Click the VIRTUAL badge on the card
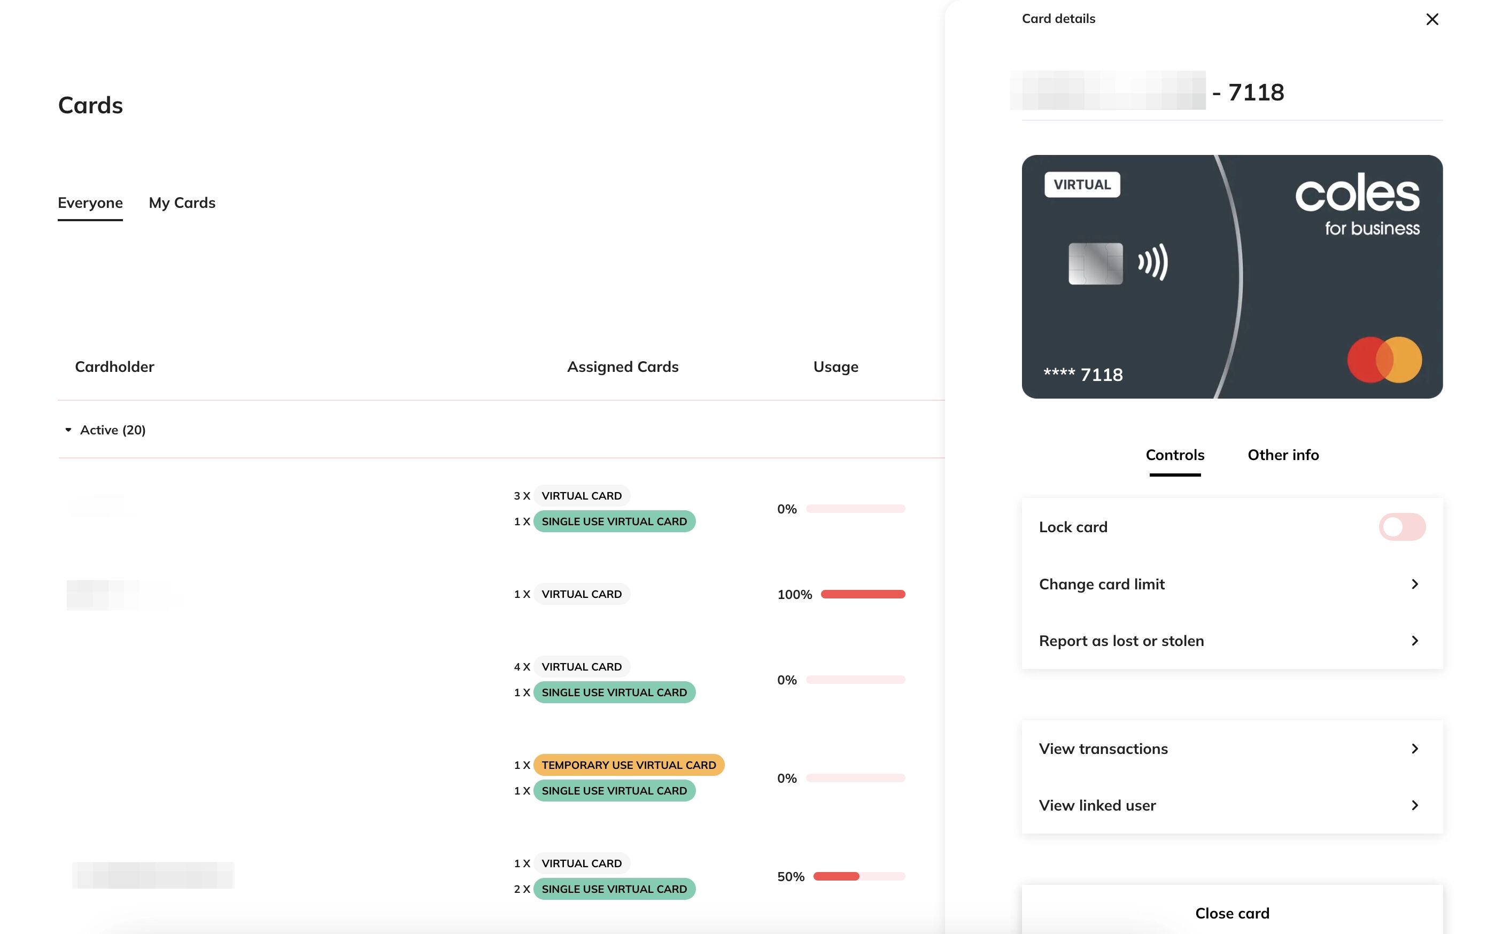 click(1082, 184)
